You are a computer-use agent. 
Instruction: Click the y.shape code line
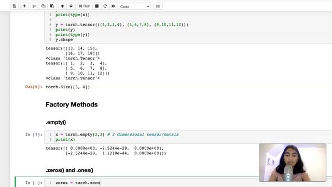coord(64,39)
